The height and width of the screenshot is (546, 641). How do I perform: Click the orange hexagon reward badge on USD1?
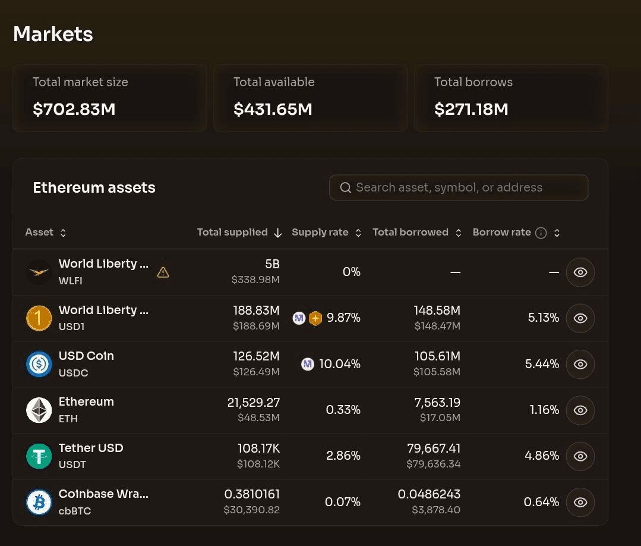[x=315, y=318]
